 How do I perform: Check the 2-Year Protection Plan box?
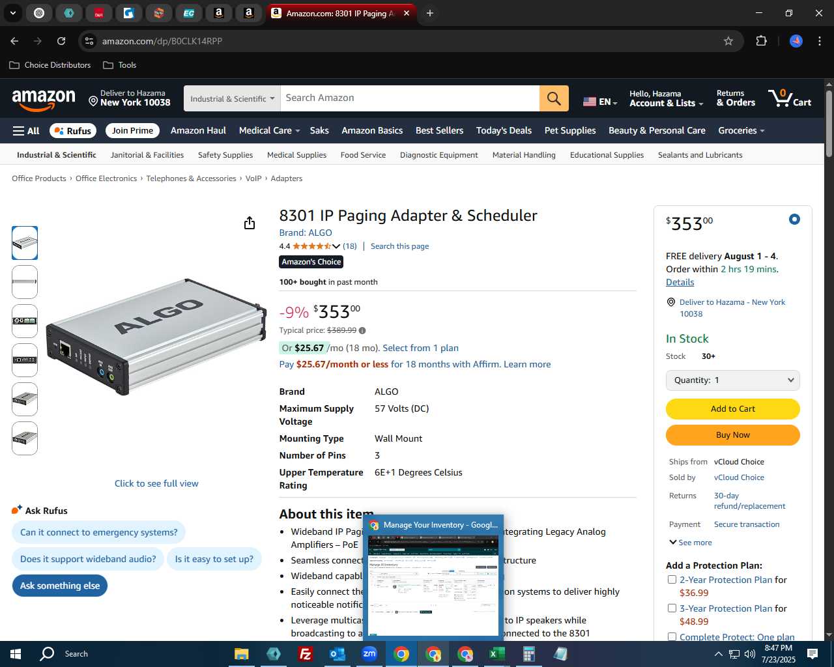[672, 580]
